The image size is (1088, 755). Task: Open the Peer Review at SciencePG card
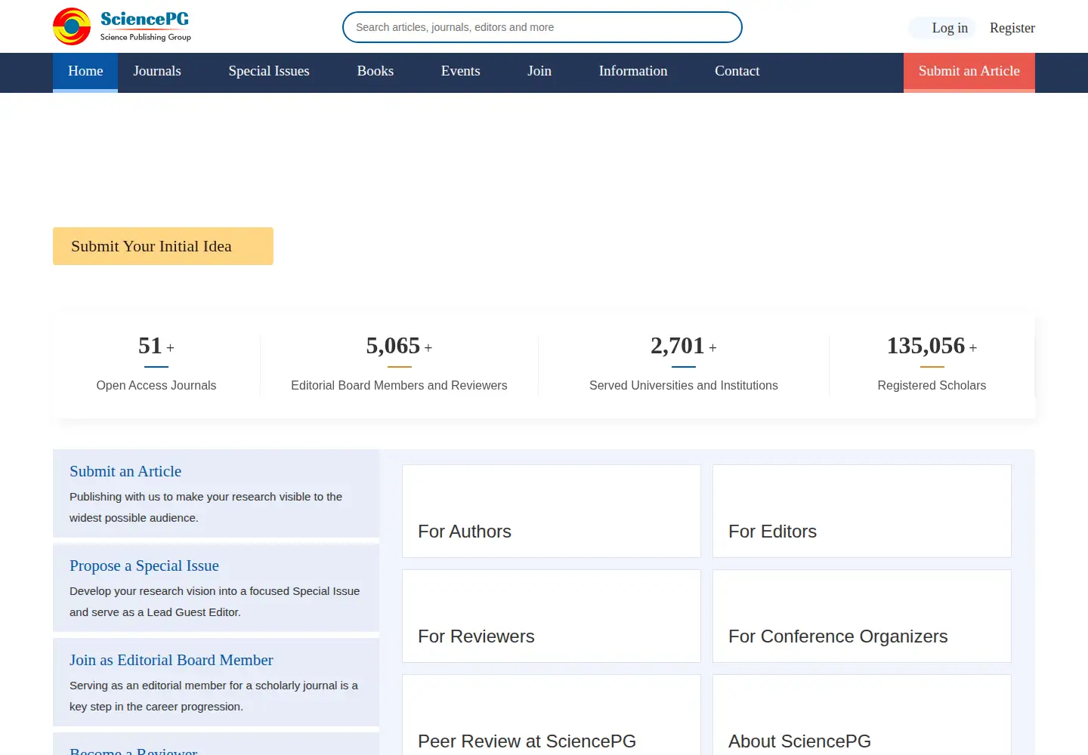pos(552,715)
